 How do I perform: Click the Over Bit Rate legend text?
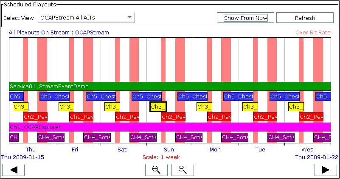click(x=313, y=33)
